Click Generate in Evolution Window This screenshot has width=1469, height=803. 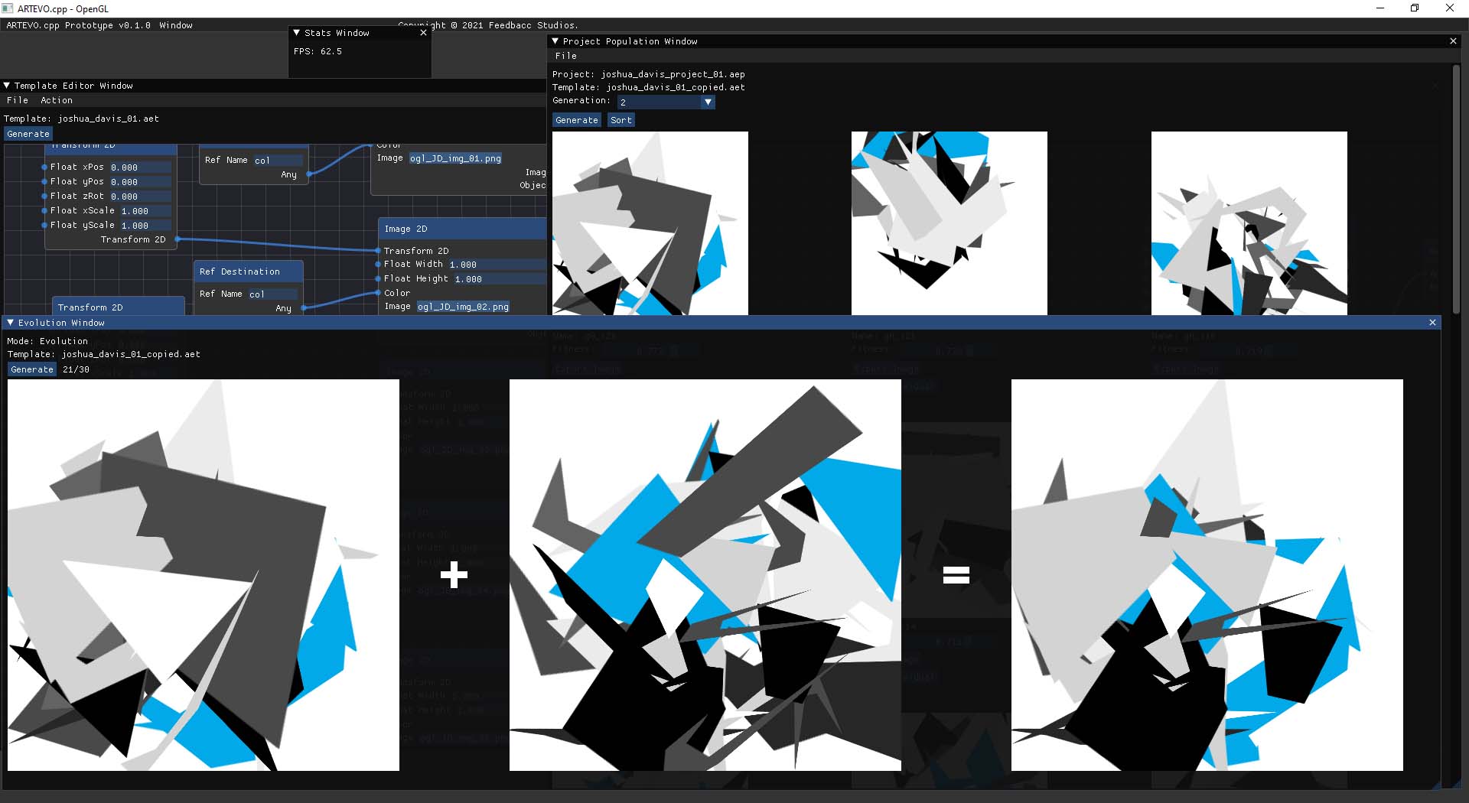pyautogui.click(x=32, y=369)
